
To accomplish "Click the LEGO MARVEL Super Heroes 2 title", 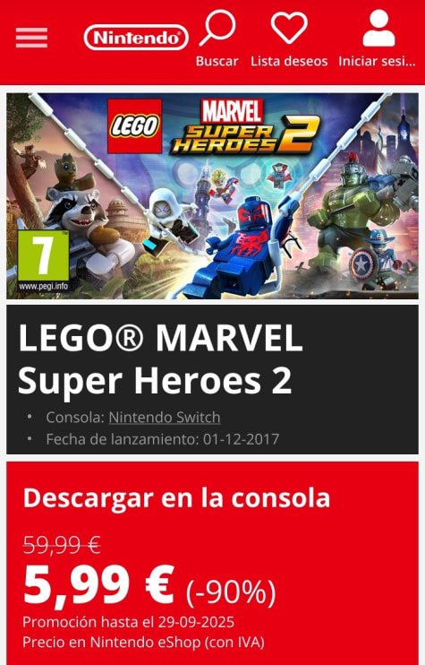I will (x=160, y=358).
